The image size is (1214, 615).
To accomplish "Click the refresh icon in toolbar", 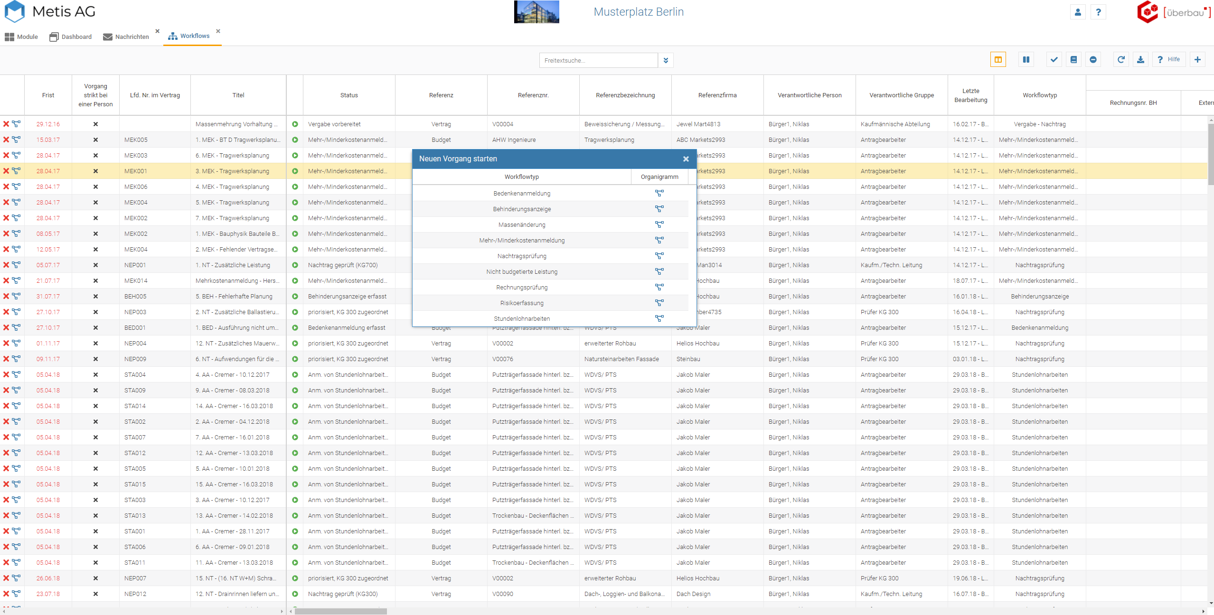I will click(x=1121, y=60).
